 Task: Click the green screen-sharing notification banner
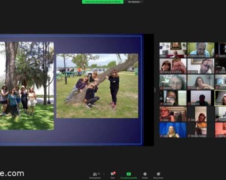(103, 2)
